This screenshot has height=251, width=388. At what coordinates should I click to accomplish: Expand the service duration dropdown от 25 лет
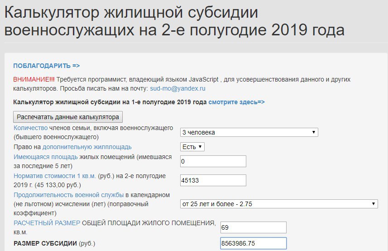279,204
